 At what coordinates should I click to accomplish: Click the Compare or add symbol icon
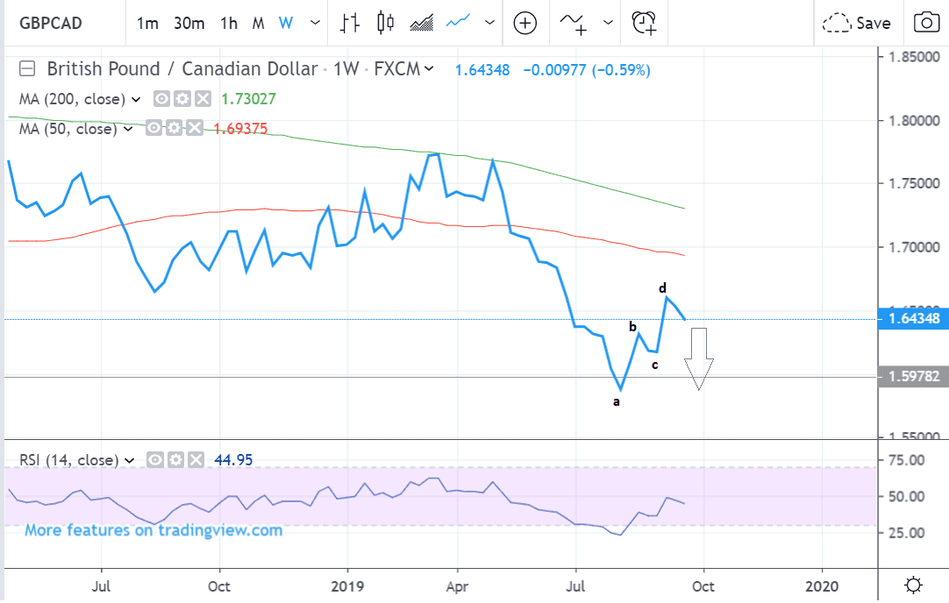pyautogui.click(x=524, y=23)
